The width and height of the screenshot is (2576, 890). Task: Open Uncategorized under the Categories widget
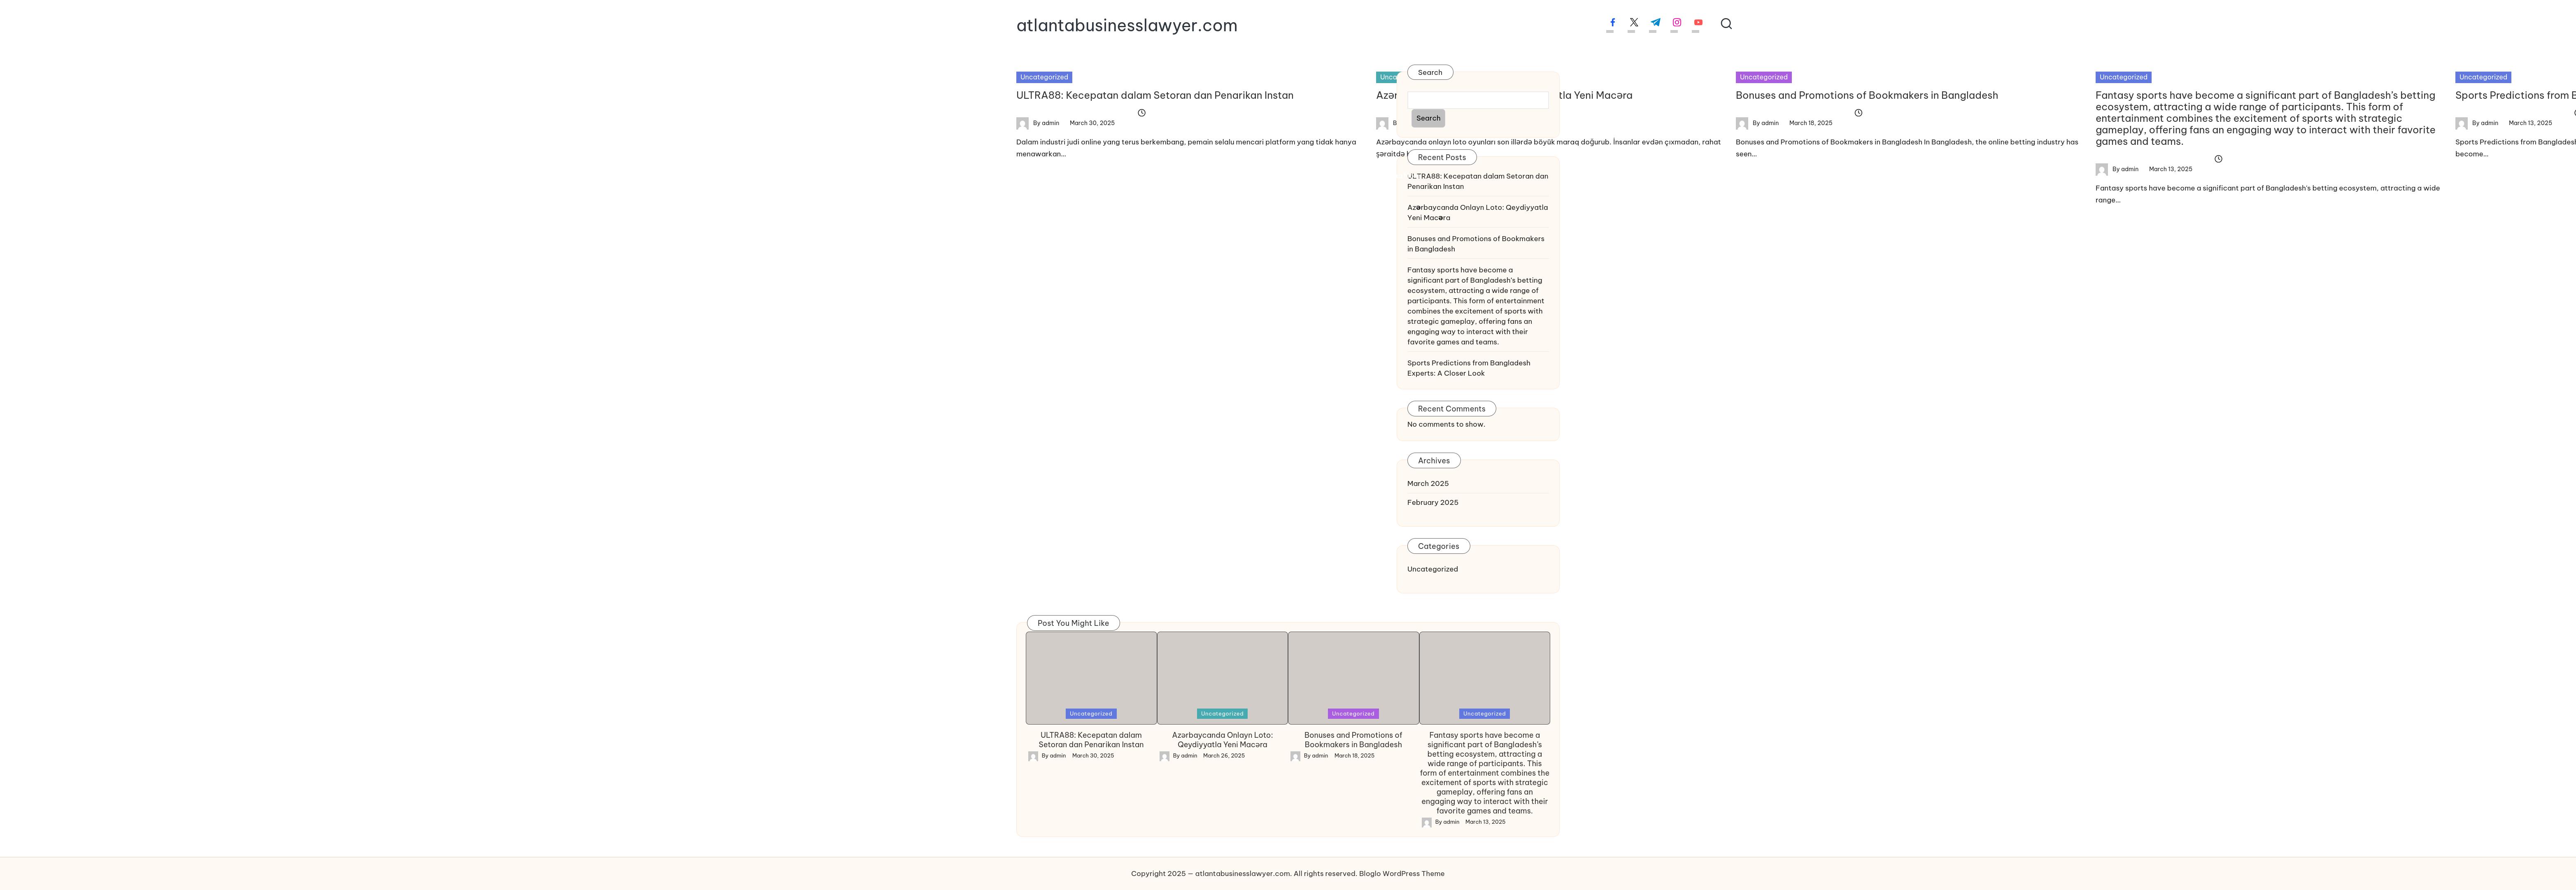pyautogui.click(x=1433, y=570)
